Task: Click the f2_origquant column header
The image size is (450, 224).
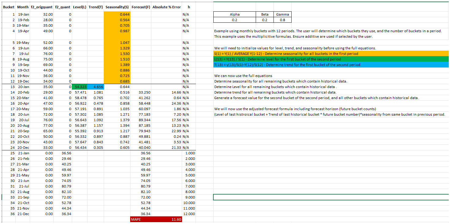Action: click(x=42, y=7)
